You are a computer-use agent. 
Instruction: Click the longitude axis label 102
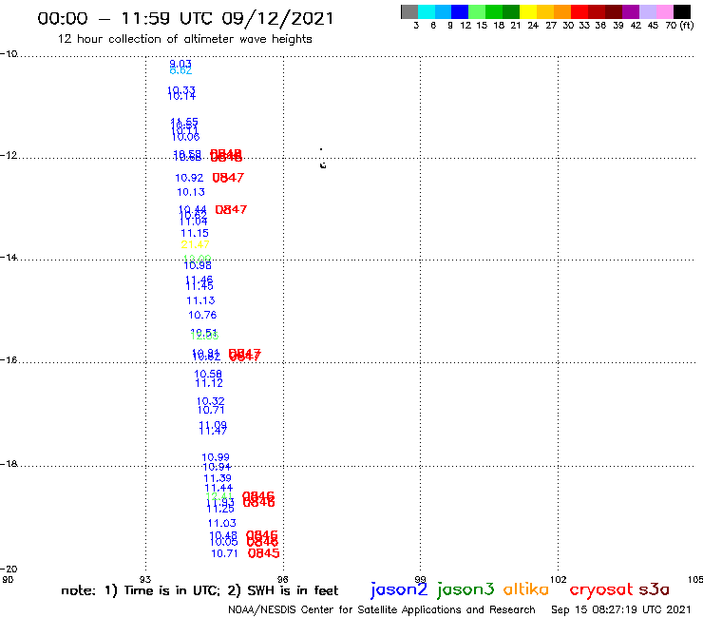click(x=558, y=579)
